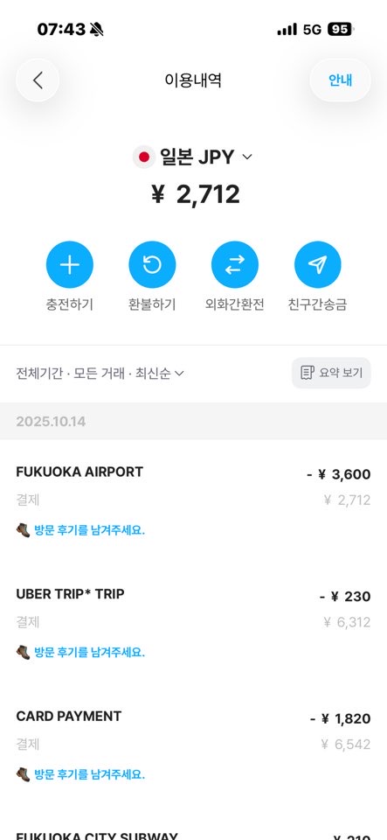Screen dimensions: 387x840
Task: Open 요약 보기 summary view
Action: pyautogui.click(x=331, y=373)
